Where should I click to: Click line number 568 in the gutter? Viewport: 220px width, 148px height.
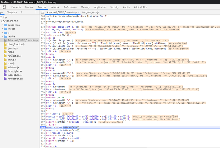click(43, 16)
